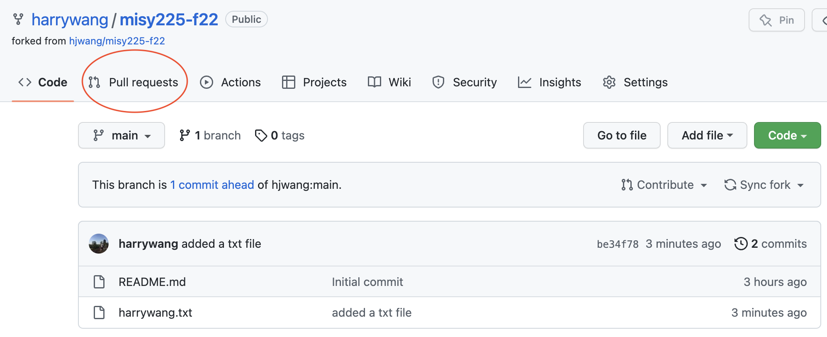827x337 pixels.
Task: Open the 'Initial commit' message link
Action: (367, 282)
